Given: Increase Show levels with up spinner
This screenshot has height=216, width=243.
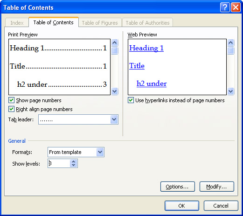Looking at the screenshot, I should (x=73, y=161).
